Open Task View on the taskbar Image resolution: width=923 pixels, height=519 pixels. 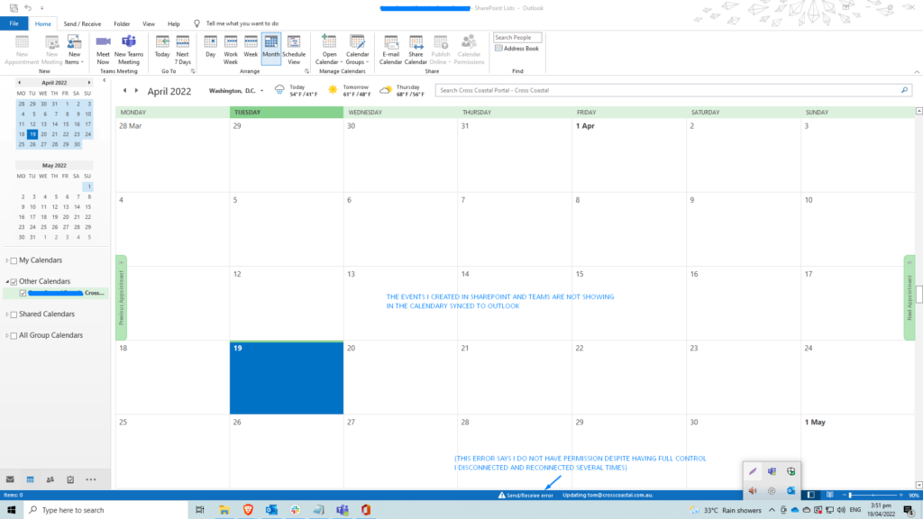tap(199, 510)
